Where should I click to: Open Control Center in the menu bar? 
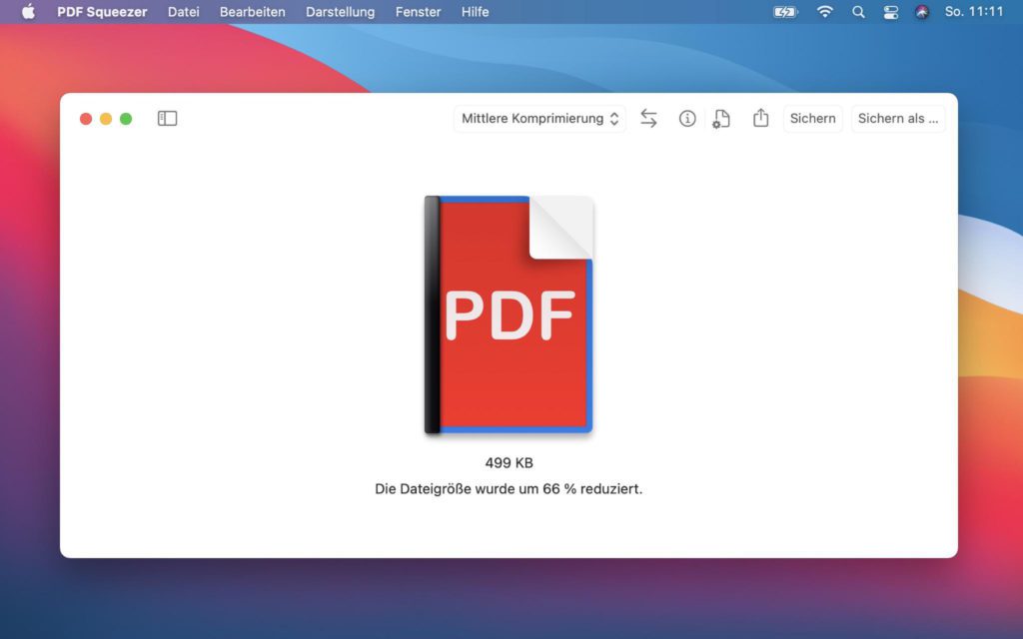pyautogui.click(x=891, y=12)
